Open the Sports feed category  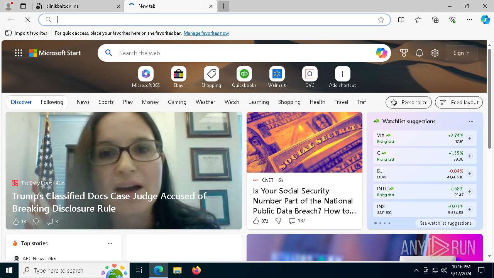pyautogui.click(x=106, y=102)
